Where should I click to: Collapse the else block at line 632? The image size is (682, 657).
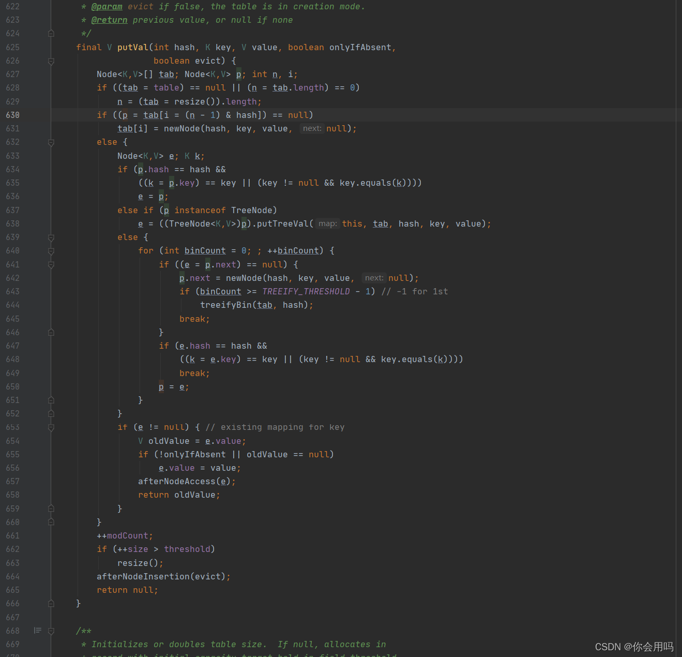point(51,142)
